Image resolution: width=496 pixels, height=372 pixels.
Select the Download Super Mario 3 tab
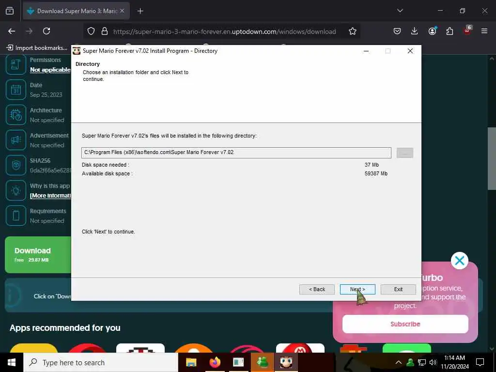[76, 11]
